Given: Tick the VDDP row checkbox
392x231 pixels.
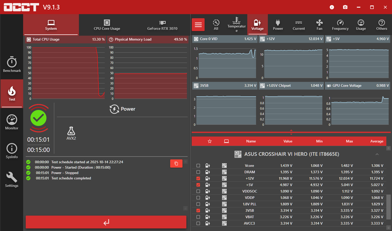Looking at the screenshot, I should tap(198, 198).
